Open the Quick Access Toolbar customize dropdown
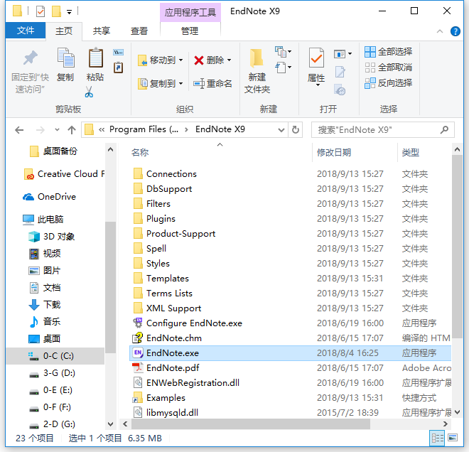 click(69, 12)
